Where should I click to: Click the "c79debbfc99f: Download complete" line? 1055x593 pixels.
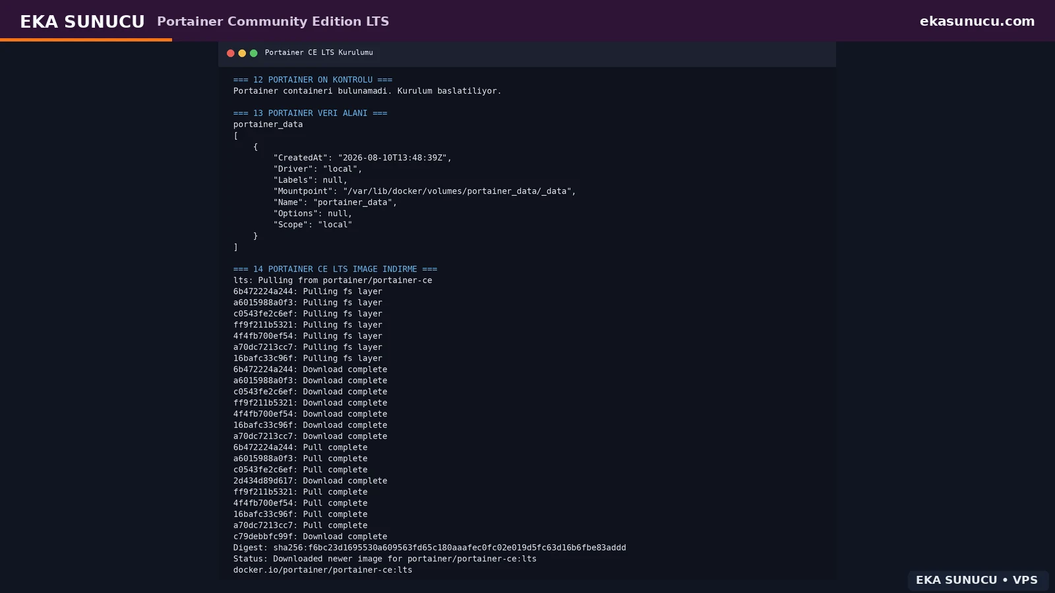coord(311,538)
